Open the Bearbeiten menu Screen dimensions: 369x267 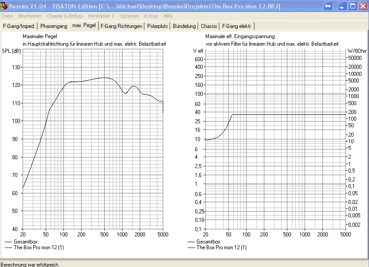click(30, 16)
